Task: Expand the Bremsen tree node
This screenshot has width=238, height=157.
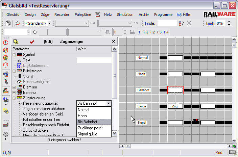Action: (14, 87)
